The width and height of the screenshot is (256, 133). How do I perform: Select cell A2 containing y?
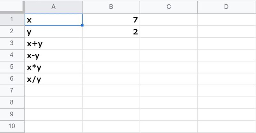[x=53, y=32]
